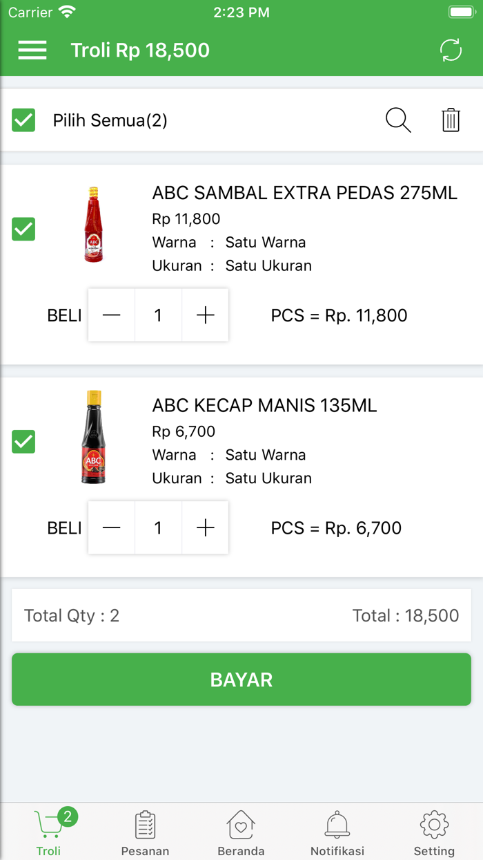Image resolution: width=483 pixels, height=860 pixels.
Task: Tap the ABC Sambal quantity field
Action: click(x=158, y=315)
